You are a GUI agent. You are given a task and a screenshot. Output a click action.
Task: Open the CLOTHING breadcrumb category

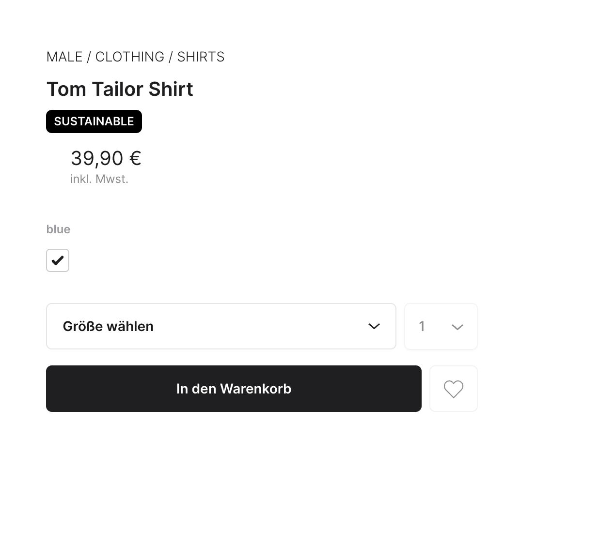(129, 57)
